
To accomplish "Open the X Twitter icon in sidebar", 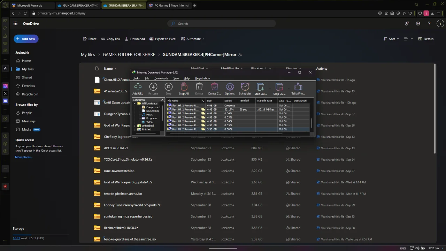I will 5,93.
